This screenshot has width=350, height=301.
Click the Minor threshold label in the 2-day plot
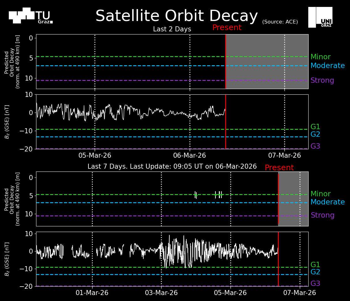(x=320, y=57)
